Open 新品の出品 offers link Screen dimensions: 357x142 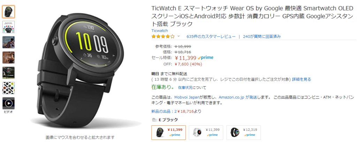tap(163, 111)
